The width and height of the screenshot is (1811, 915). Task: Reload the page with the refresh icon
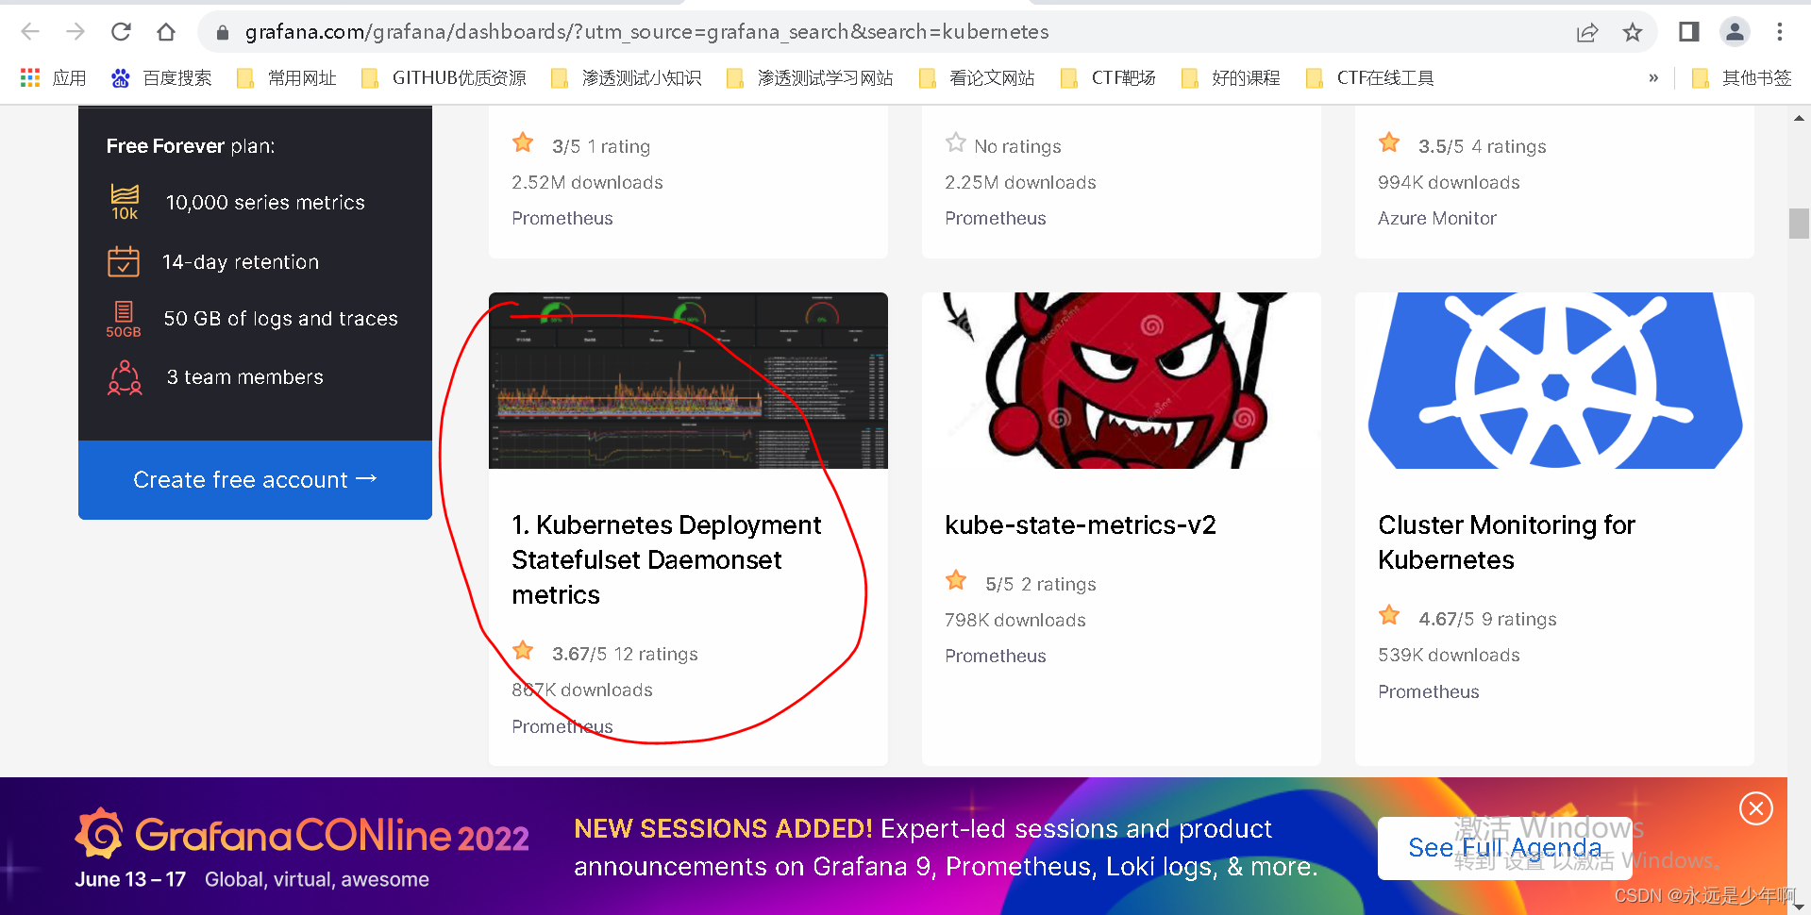point(121,32)
